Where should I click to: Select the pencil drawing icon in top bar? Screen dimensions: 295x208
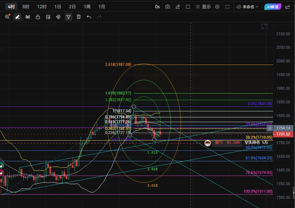(x=177, y=7)
